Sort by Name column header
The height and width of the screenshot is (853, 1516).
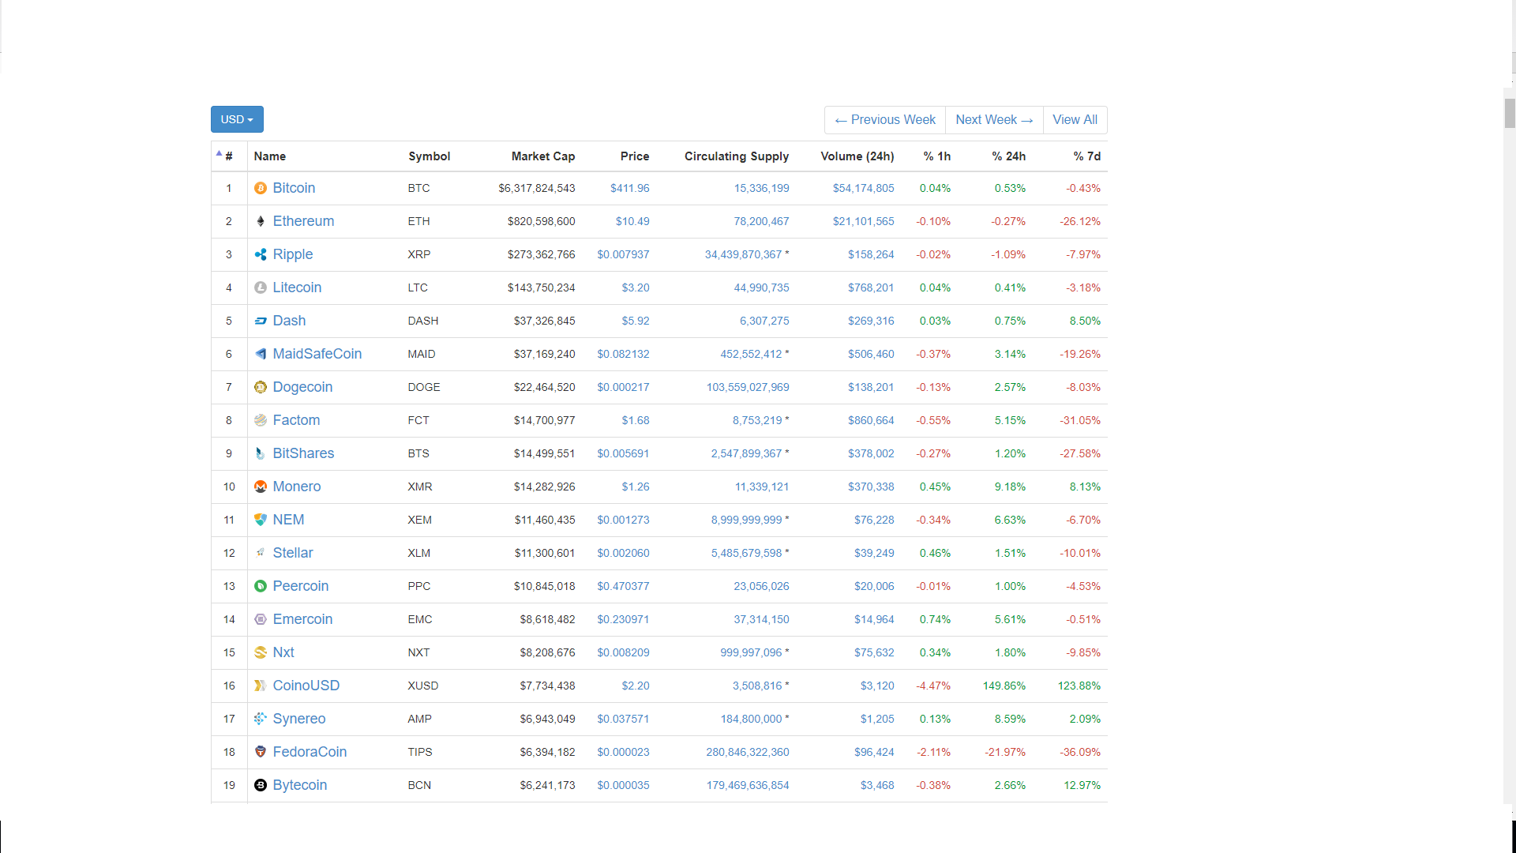(x=270, y=156)
